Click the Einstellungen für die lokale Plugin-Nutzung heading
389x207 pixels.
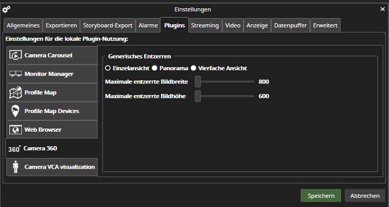click(x=67, y=39)
